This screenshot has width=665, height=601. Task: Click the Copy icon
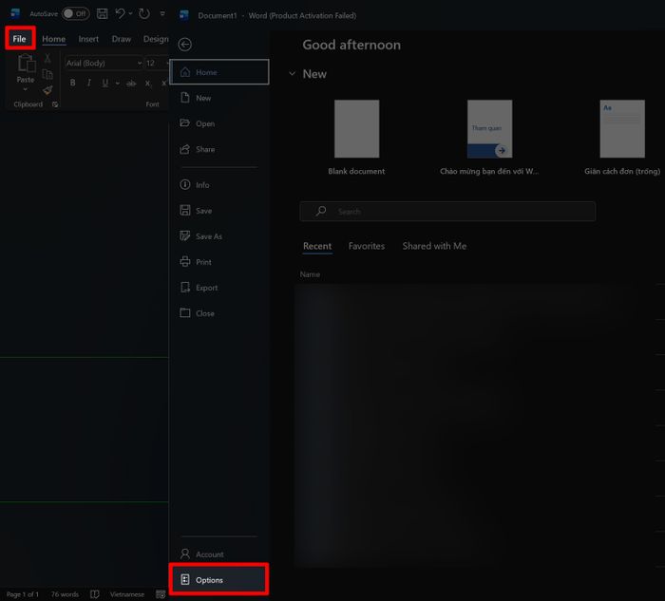[x=47, y=74]
